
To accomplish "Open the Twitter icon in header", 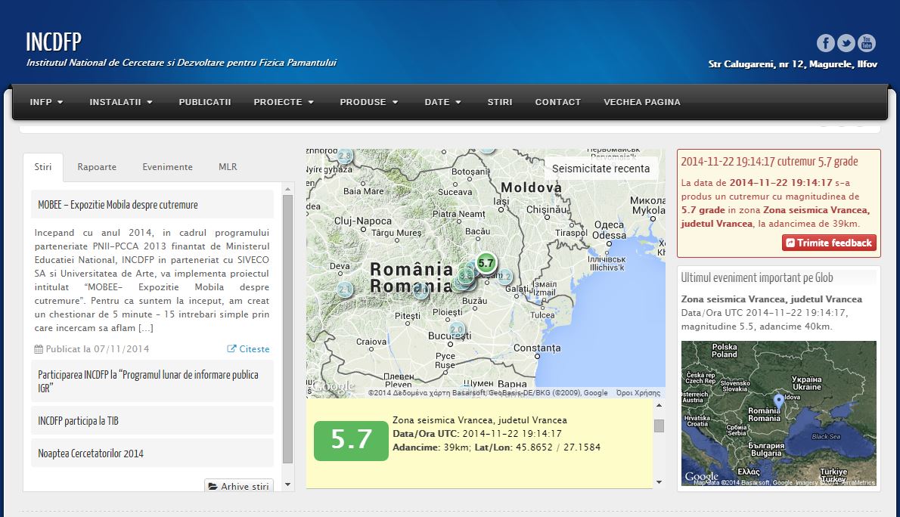I will [x=846, y=43].
